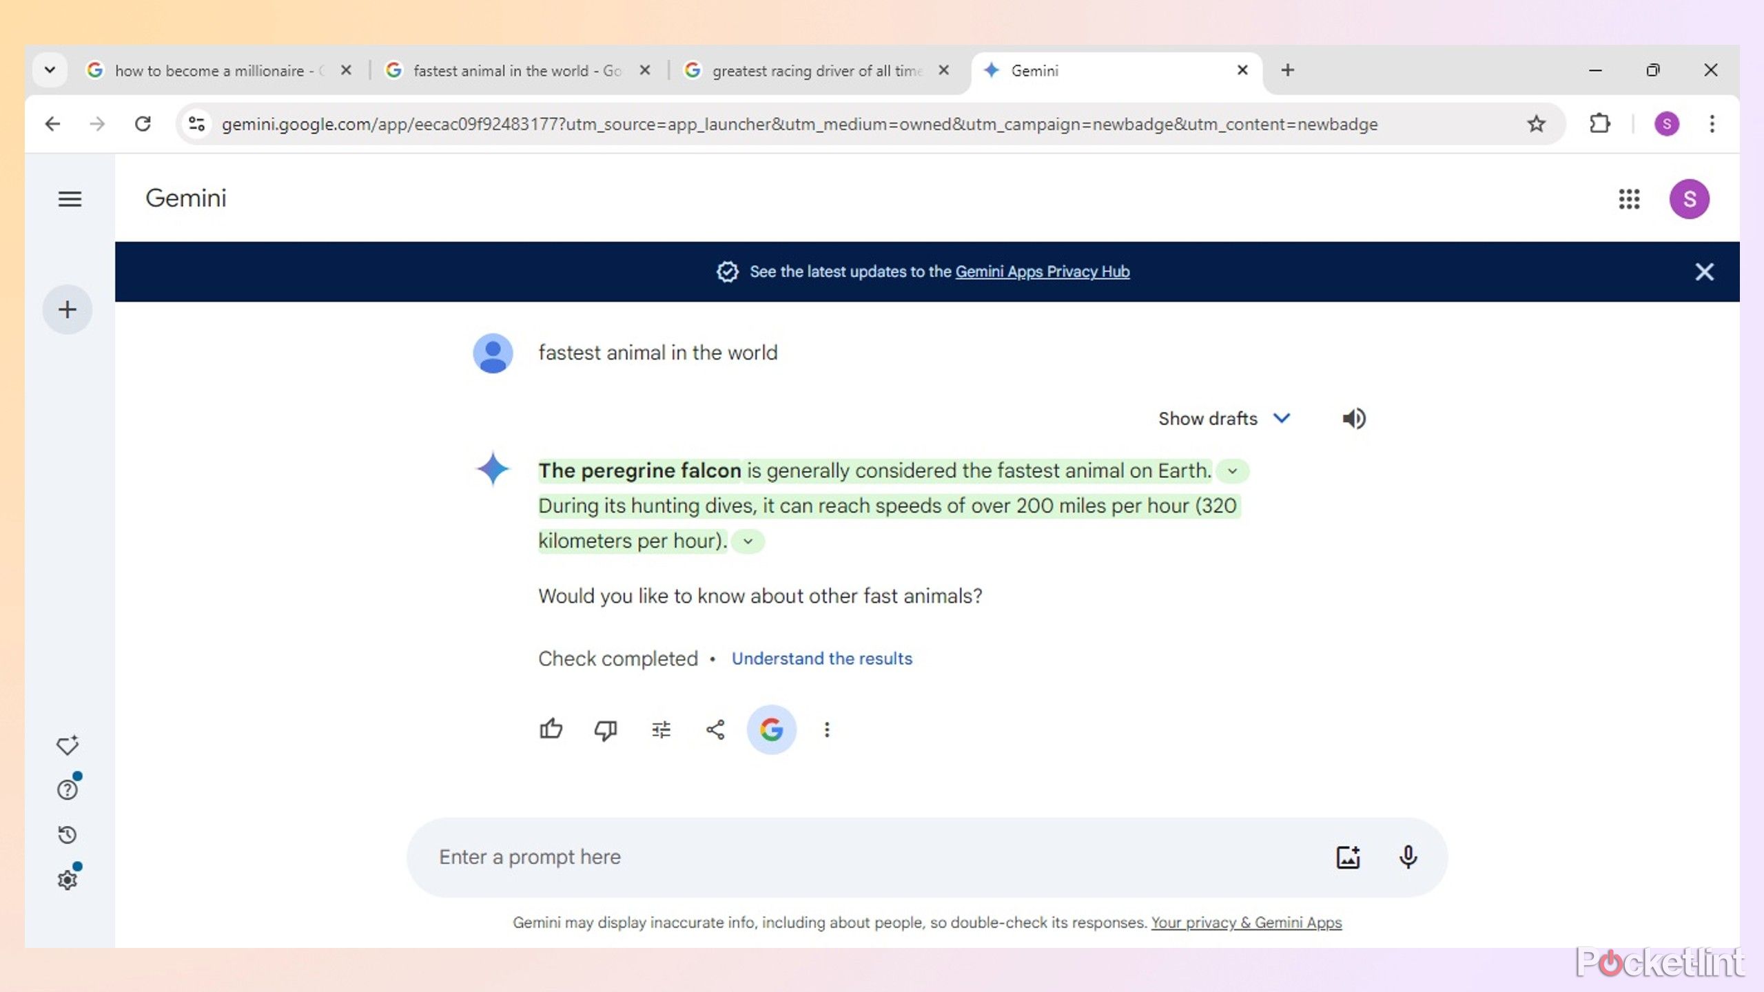Go back to the previous page
The width and height of the screenshot is (1764, 992).
52,124
